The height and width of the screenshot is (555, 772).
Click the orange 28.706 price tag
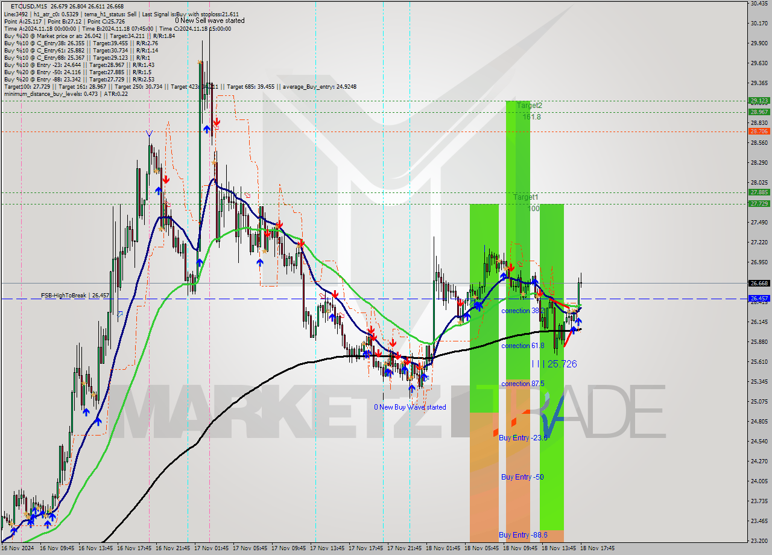click(x=759, y=131)
